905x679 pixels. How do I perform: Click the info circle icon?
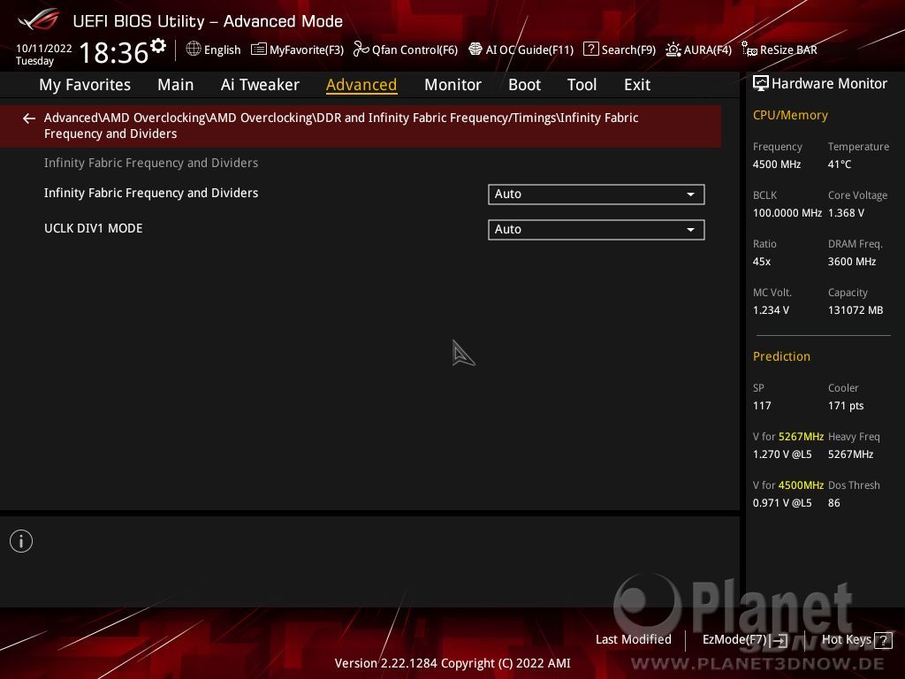pyautogui.click(x=21, y=541)
